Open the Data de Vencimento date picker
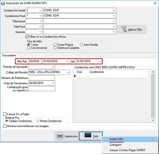This screenshot has width=159, height=154. click(x=53, y=83)
